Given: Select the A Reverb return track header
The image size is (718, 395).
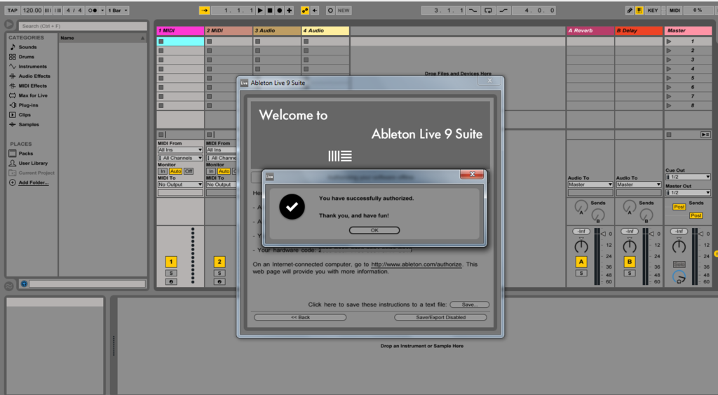Looking at the screenshot, I should click(x=590, y=31).
